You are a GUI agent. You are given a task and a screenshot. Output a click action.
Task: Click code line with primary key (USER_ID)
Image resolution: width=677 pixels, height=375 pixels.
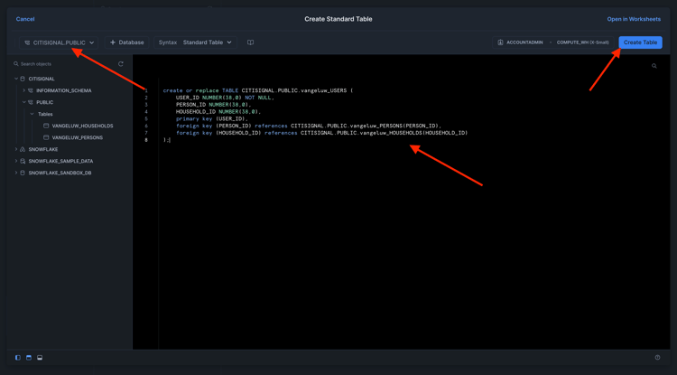(212, 118)
